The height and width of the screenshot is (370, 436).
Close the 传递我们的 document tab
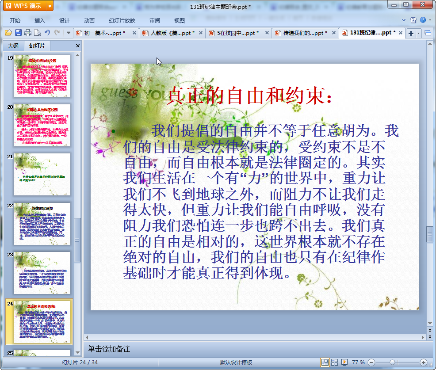point(334,33)
